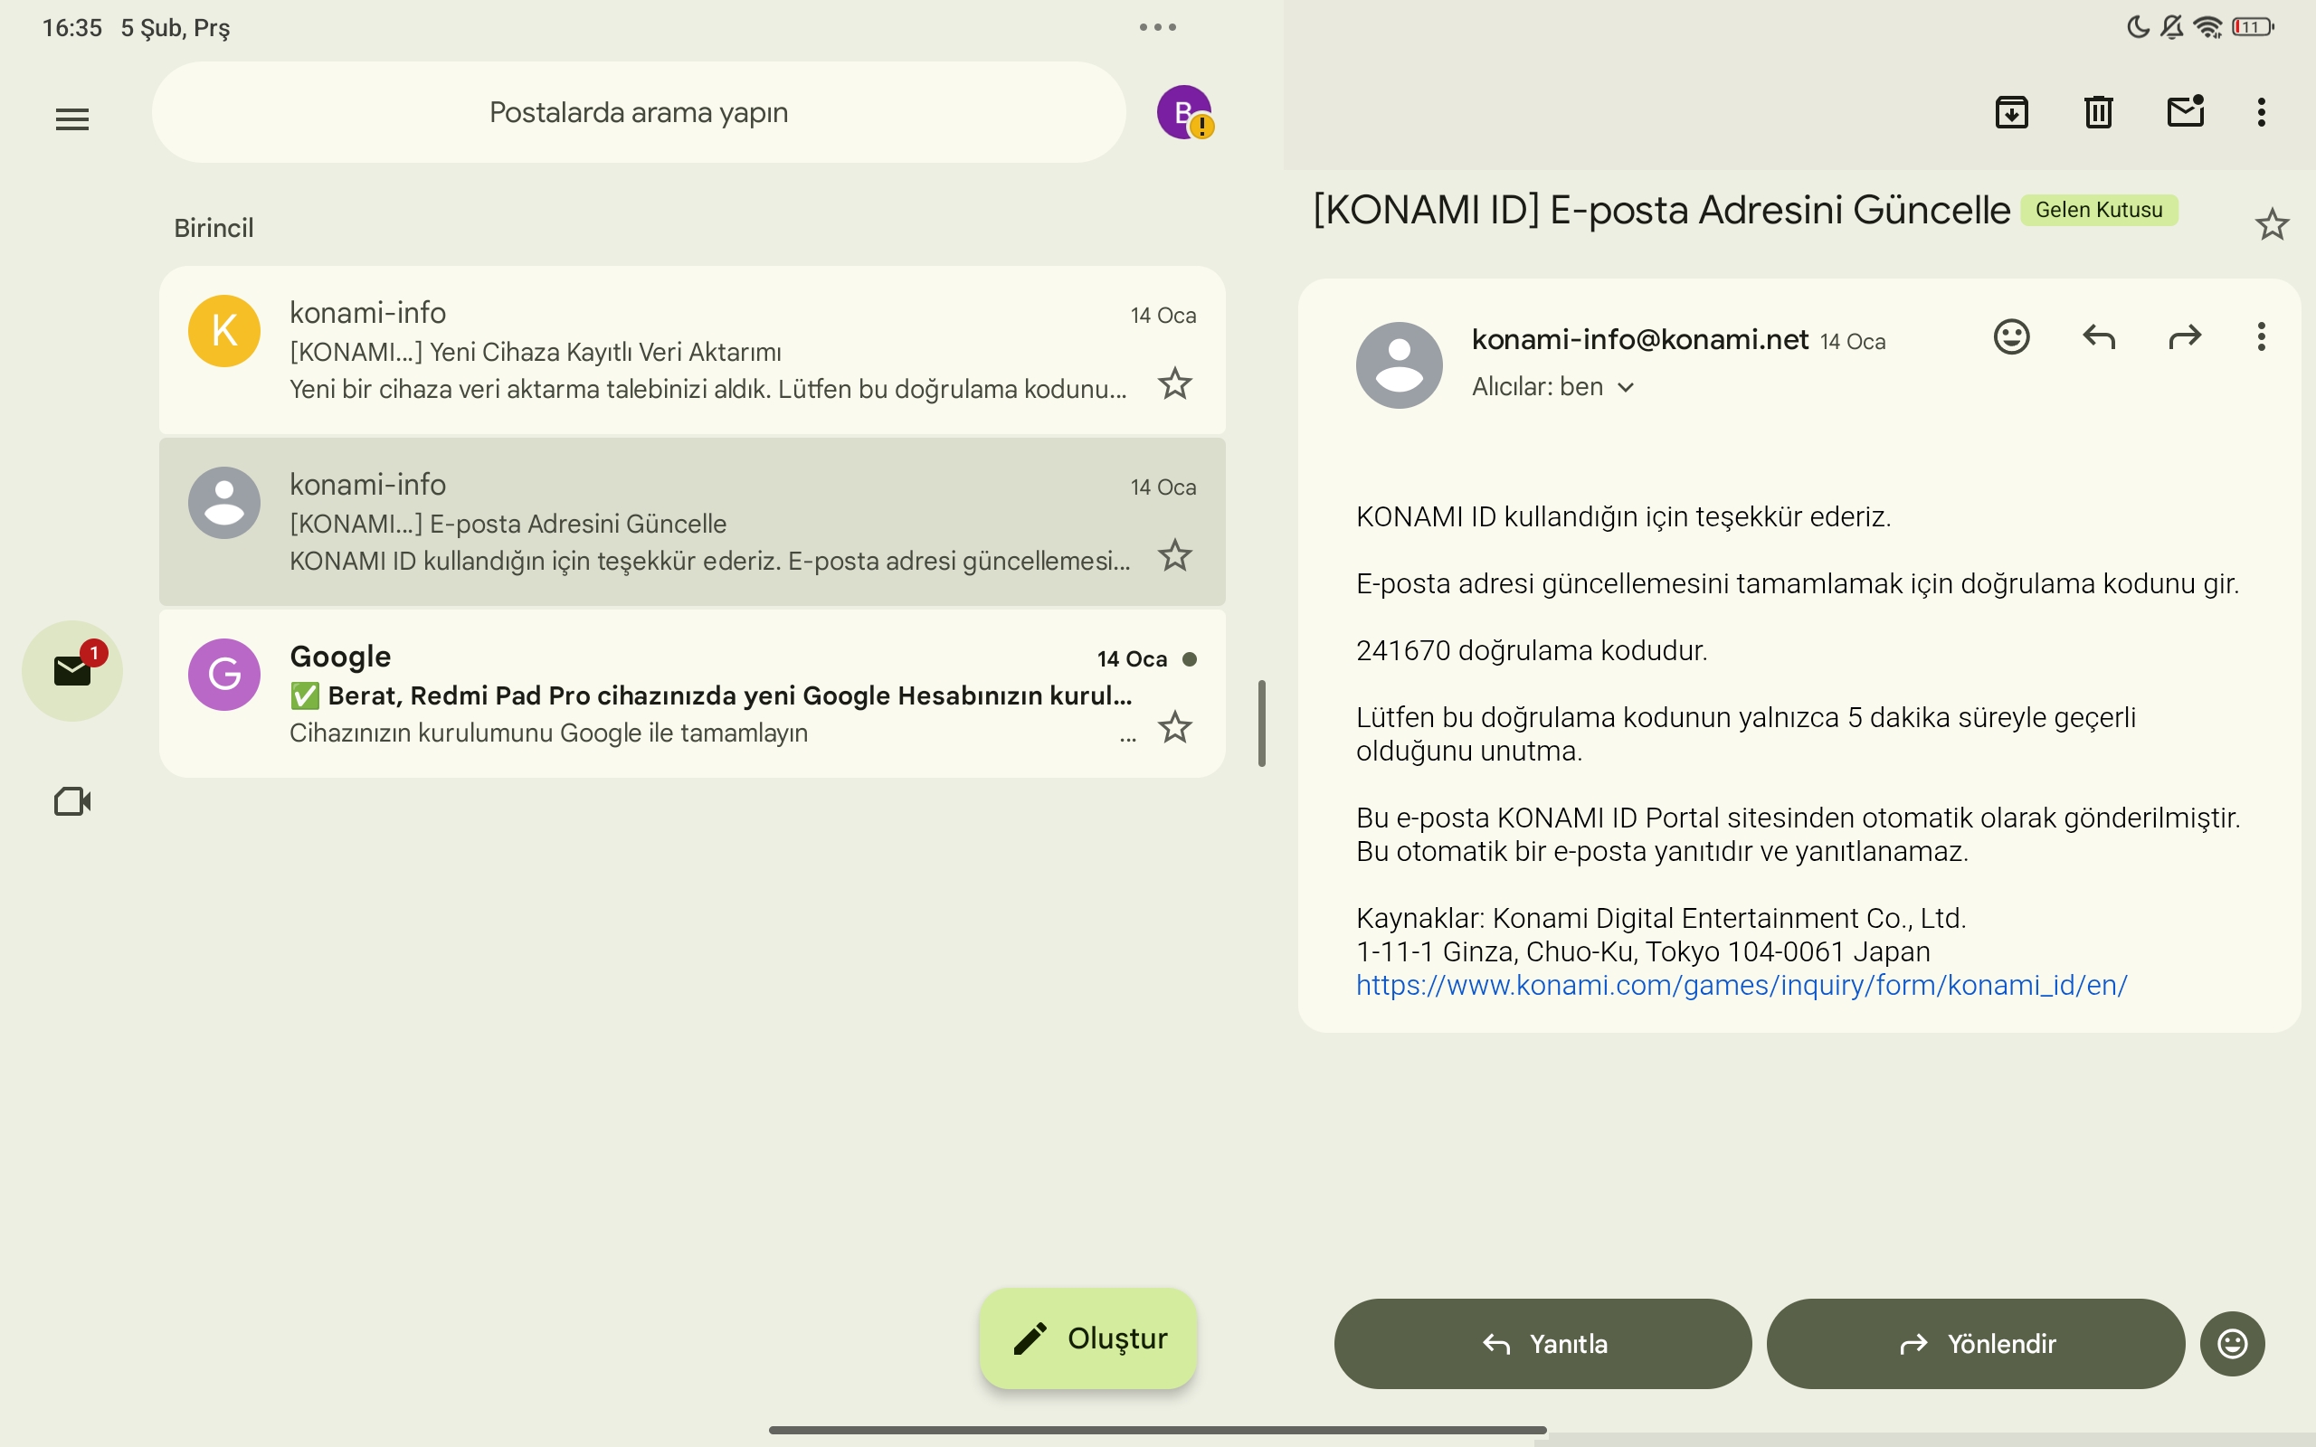Tap the '[KONAMI ID] E-posta Adresini Güncelle' subject title

(1661, 210)
